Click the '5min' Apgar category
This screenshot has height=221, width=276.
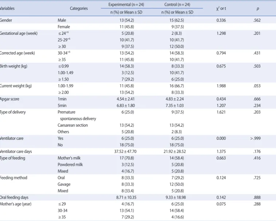[62, 105]
